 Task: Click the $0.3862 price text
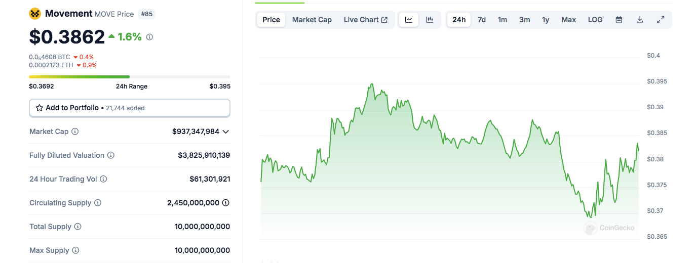tap(67, 37)
